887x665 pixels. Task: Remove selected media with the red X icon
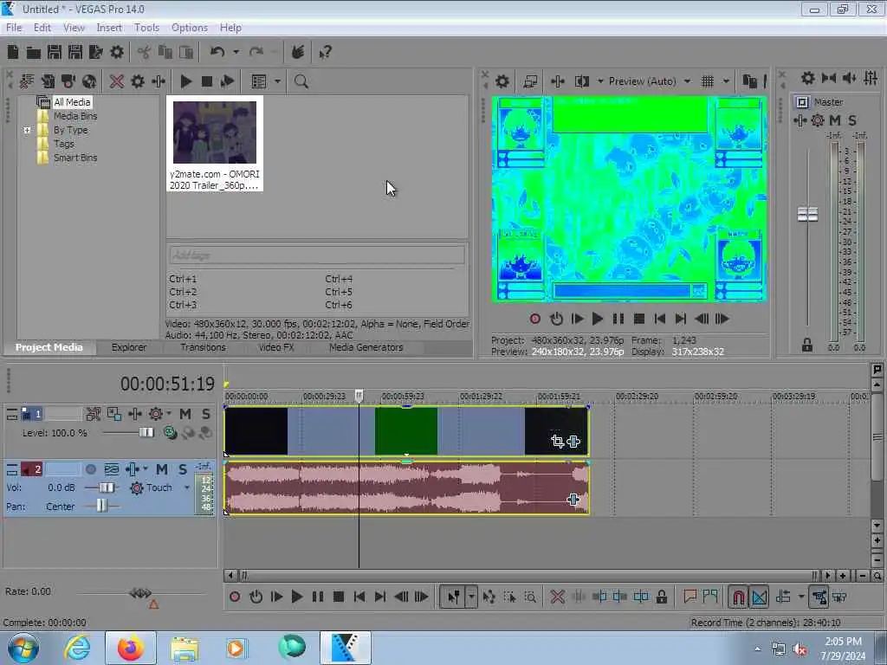click(117, 81)
